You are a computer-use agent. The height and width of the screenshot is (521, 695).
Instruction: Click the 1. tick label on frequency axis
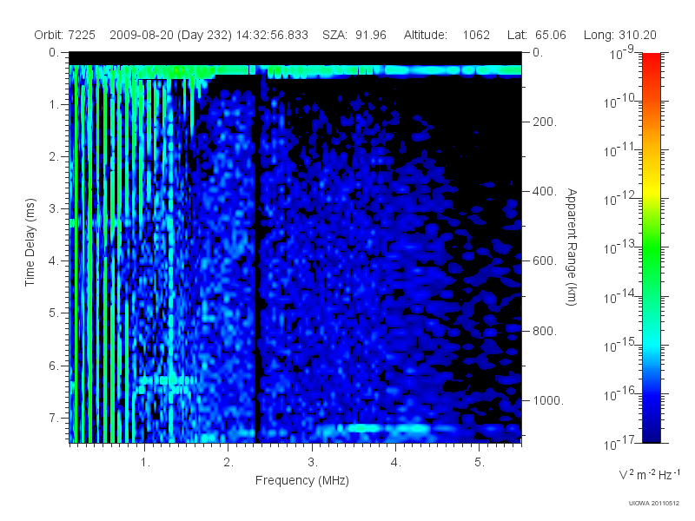click(145, 463)
